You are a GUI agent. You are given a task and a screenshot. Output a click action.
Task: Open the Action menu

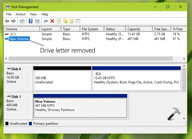[20, 14]
